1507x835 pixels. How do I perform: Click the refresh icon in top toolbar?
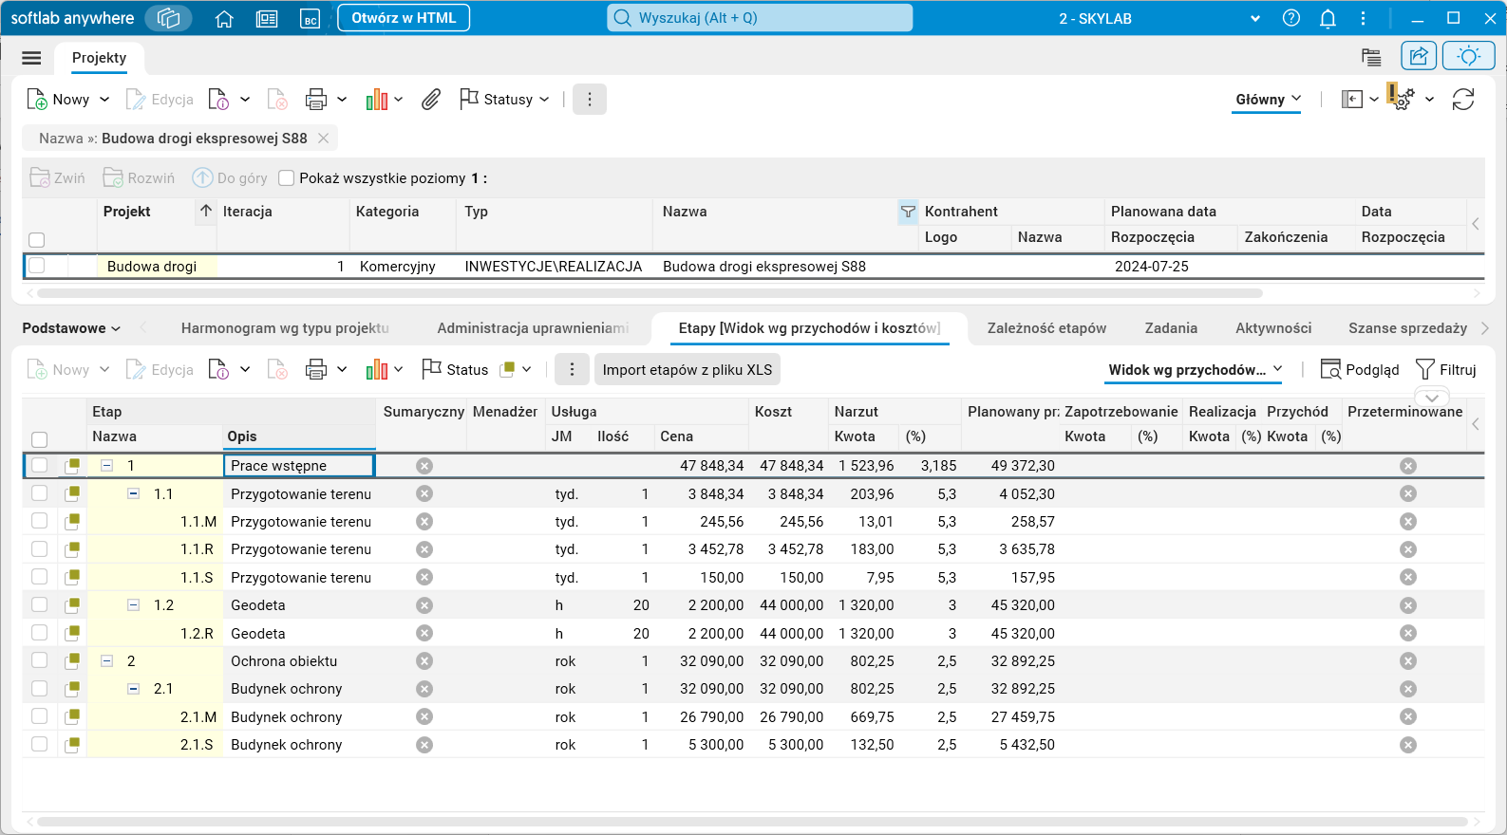[x=1462, y=100]
